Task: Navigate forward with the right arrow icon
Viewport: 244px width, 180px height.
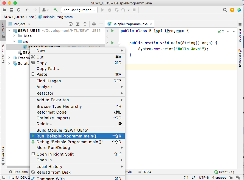Action: [35, 10]
